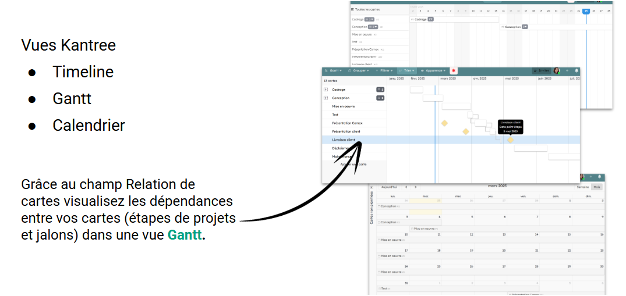
Task: Select Mise en oeuvre row in Timeline list
Action: (x=380, y=35)
